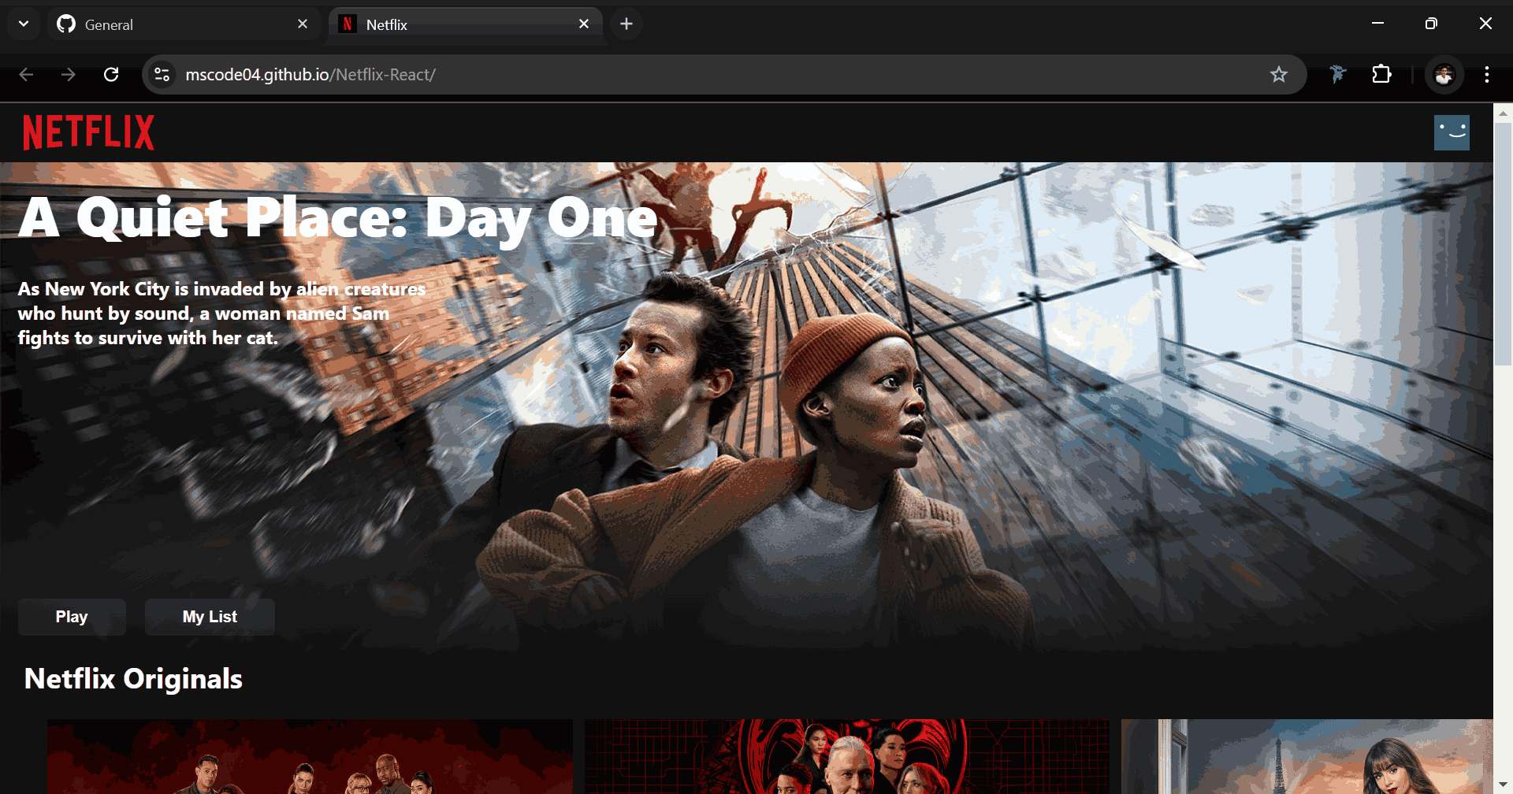Open the first Netflix Originals poster
1513x794 pixels.
310,756
